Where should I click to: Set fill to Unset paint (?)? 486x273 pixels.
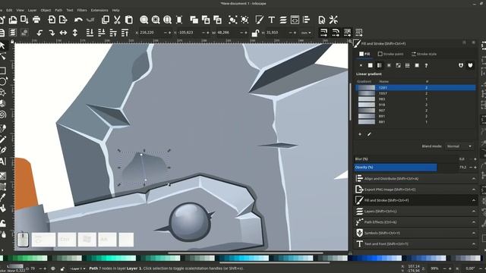pyautogui.click(x=426, y=65)
